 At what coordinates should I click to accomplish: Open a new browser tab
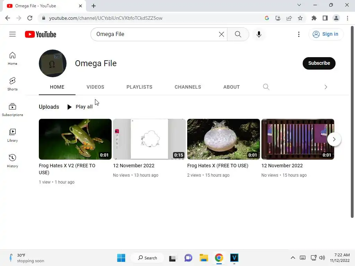(94, 6)
